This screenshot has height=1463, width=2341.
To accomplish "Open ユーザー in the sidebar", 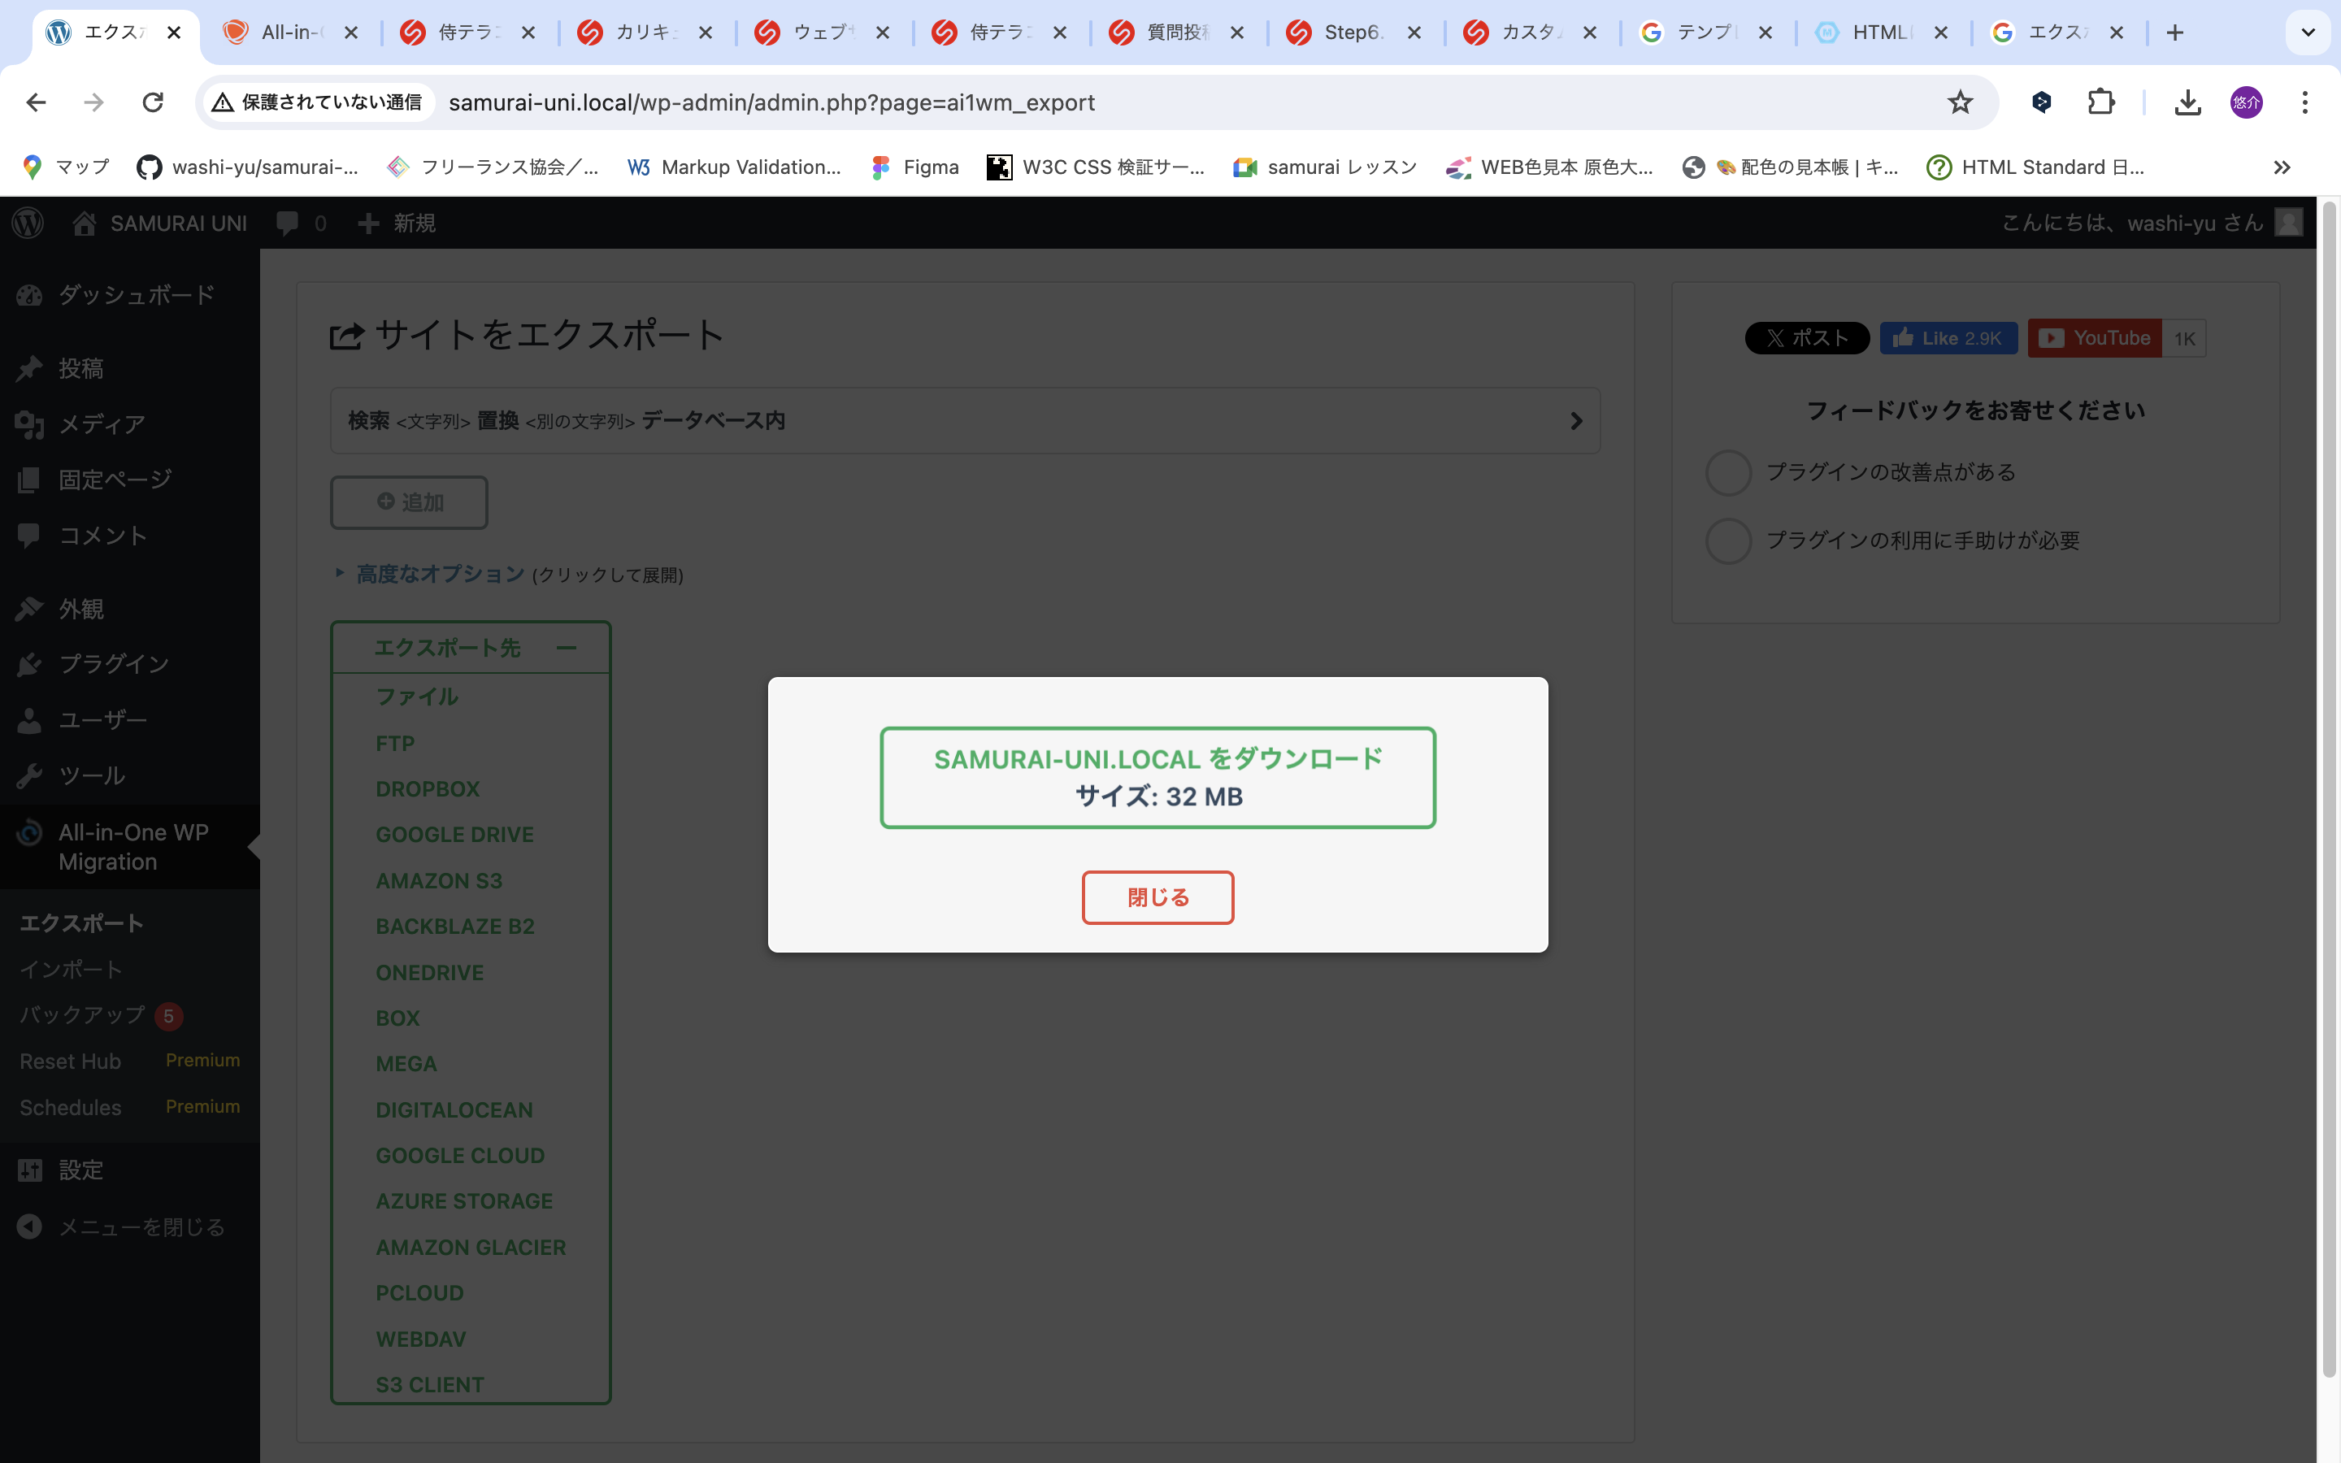I will [x=129, y=720].
